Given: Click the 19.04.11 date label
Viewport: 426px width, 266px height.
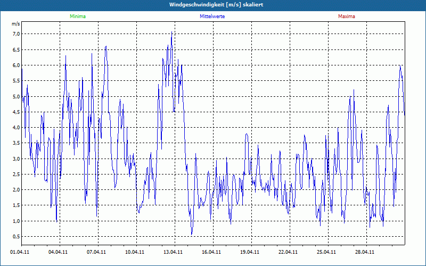Looking at the screenshot, I should 249,252.
